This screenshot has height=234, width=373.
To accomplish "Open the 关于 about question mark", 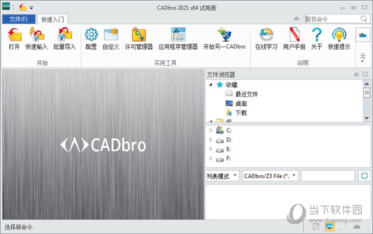I will coord(316,38).
